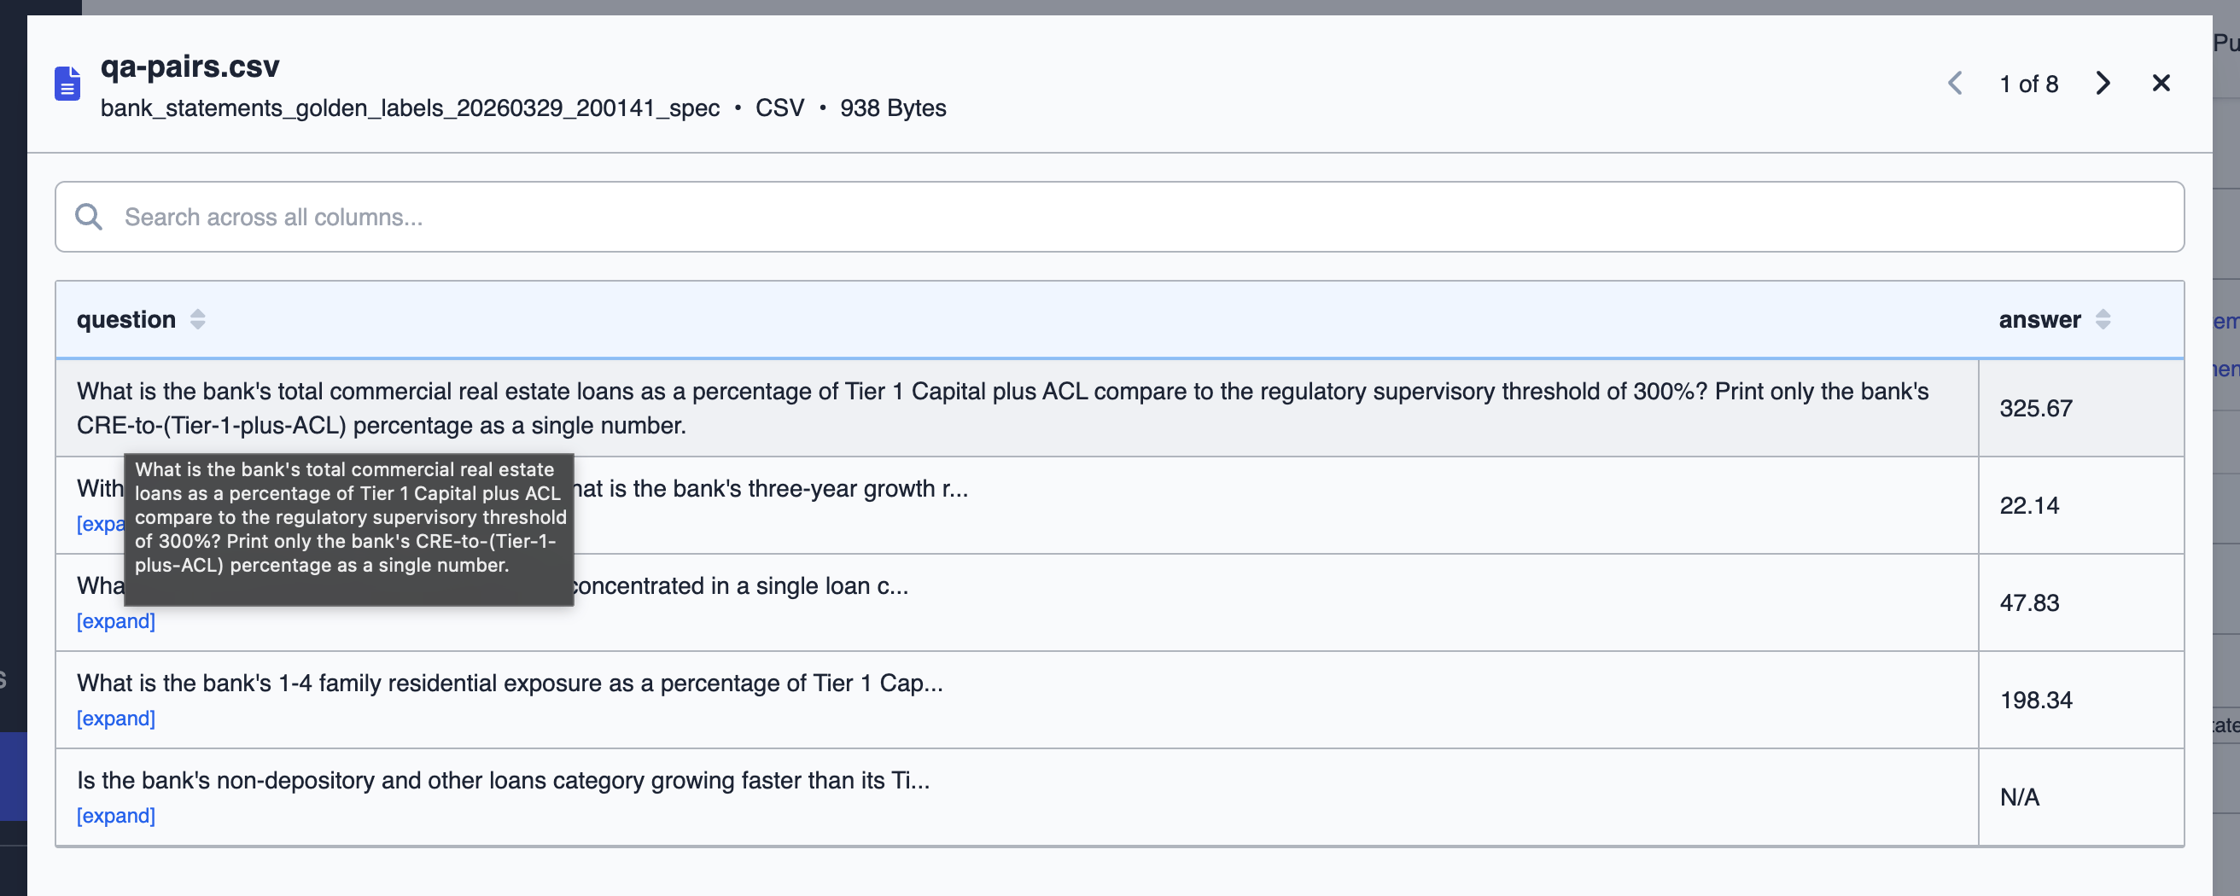2240x896 pixels.
Task: Sort by question column arrow
Action: [197, 320]
